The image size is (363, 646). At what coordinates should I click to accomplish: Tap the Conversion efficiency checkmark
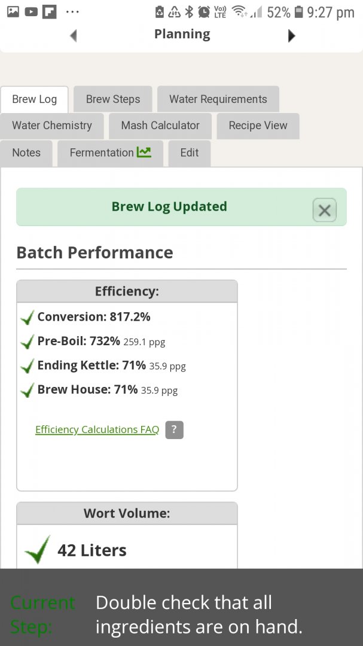click(27, 318)
